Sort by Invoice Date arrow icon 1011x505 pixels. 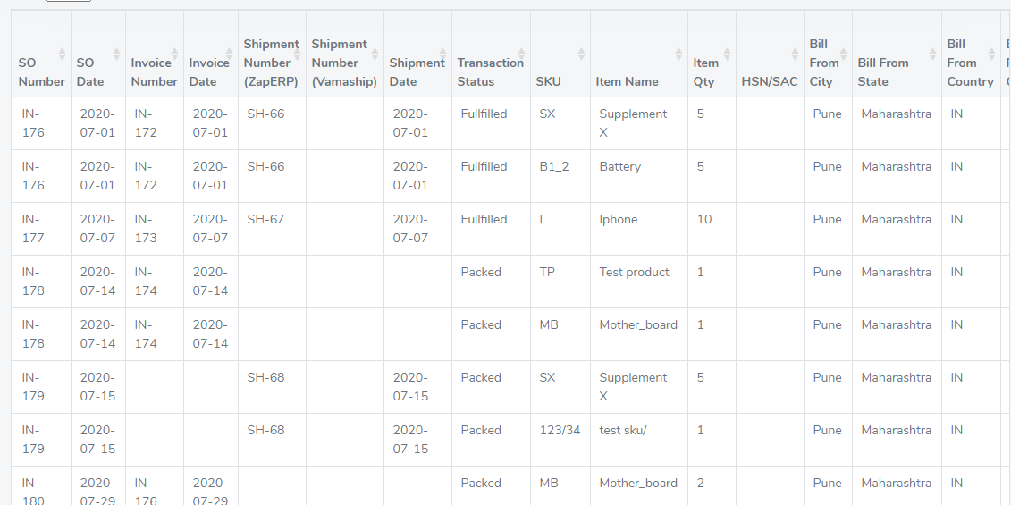(x=229, y=55)
